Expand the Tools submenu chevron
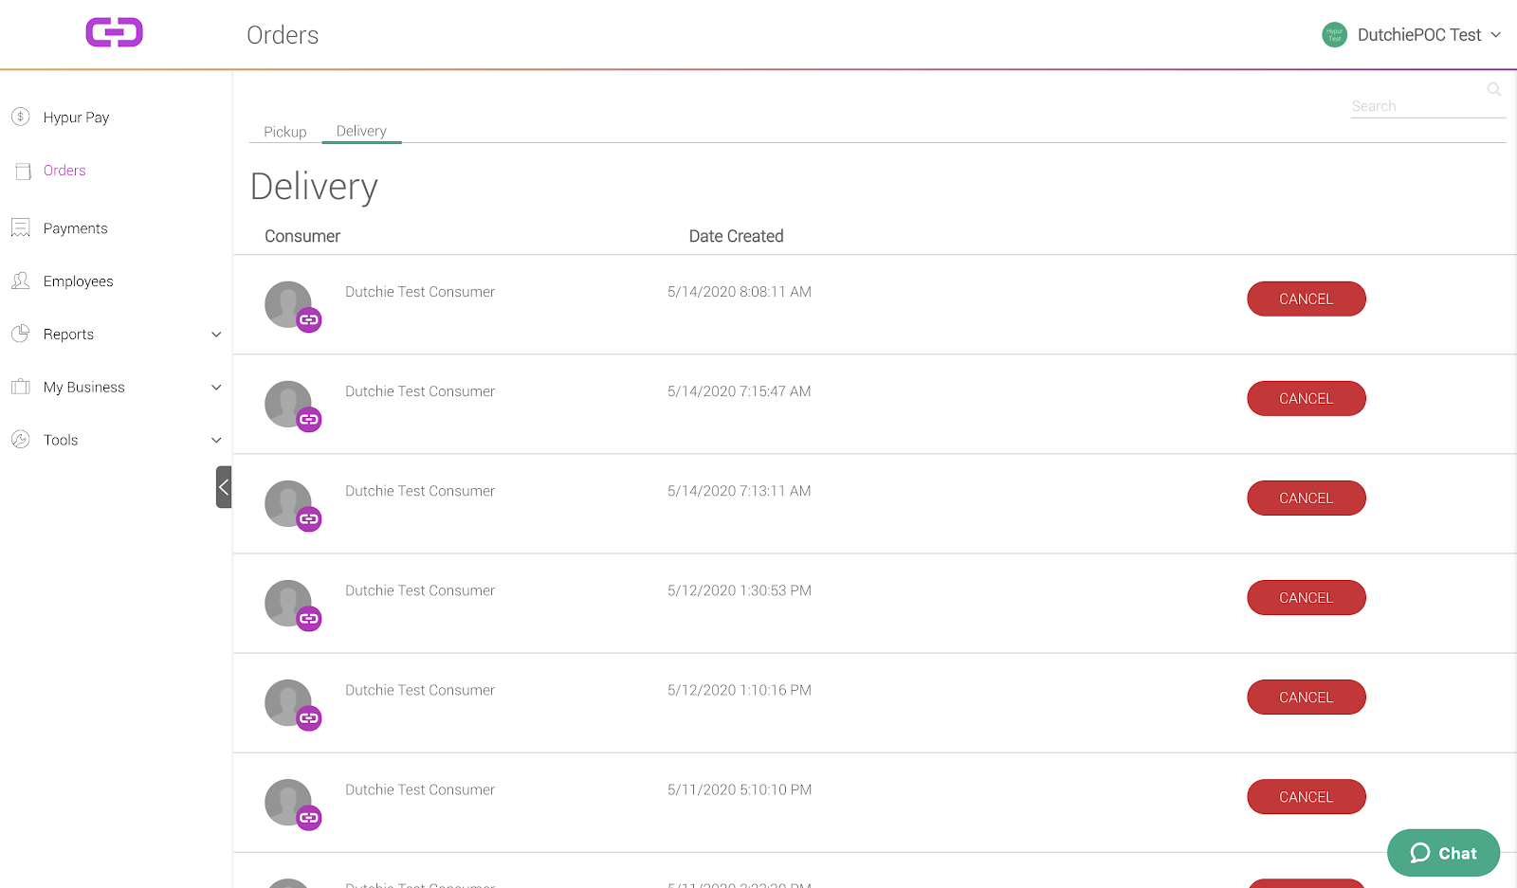This screenshot has width=1517, height=888. [216, 441]
